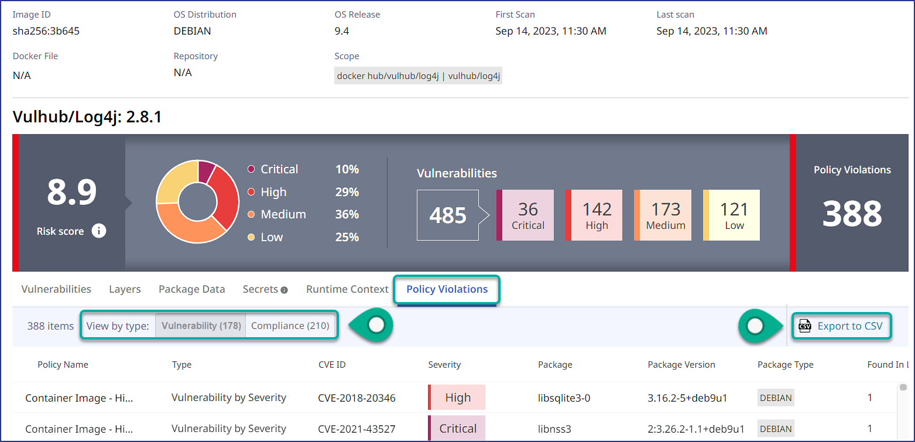915x442 pixels.
Task: Open the Package Data tab
Action: (191, 289)
